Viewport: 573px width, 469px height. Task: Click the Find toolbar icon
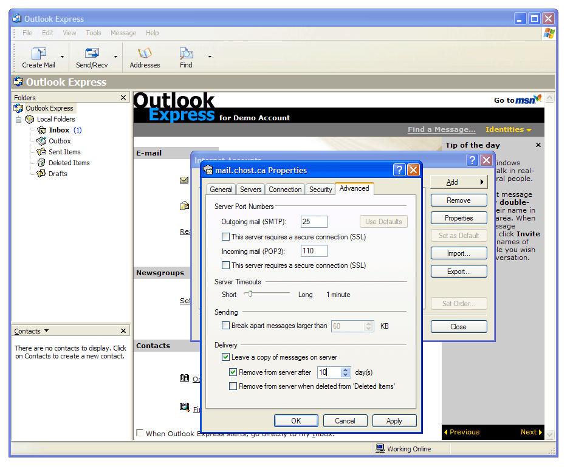coord(186,53)
